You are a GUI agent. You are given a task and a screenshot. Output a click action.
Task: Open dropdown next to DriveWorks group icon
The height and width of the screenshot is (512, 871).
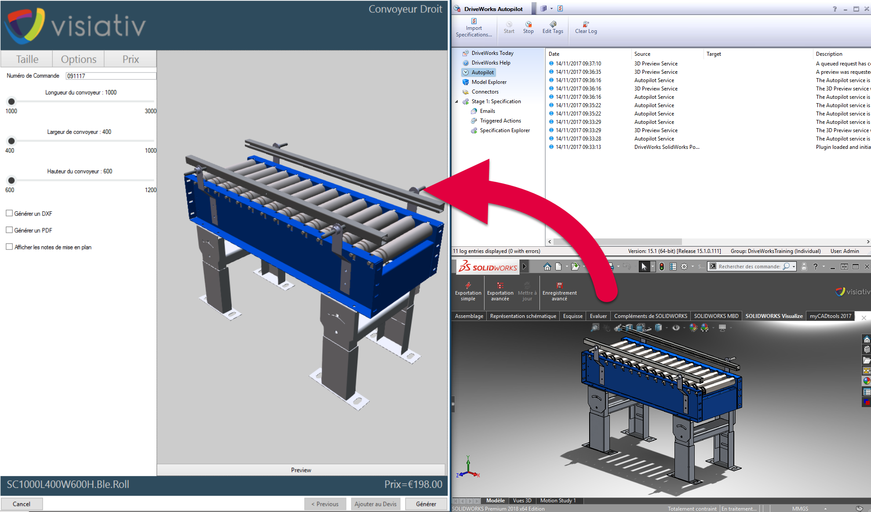pos(551,8)
